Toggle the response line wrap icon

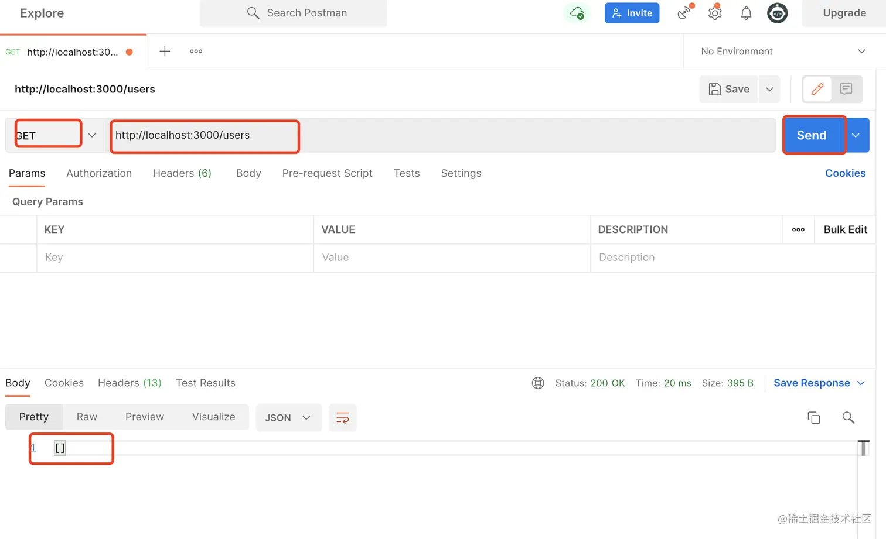[x=343, y=417]
